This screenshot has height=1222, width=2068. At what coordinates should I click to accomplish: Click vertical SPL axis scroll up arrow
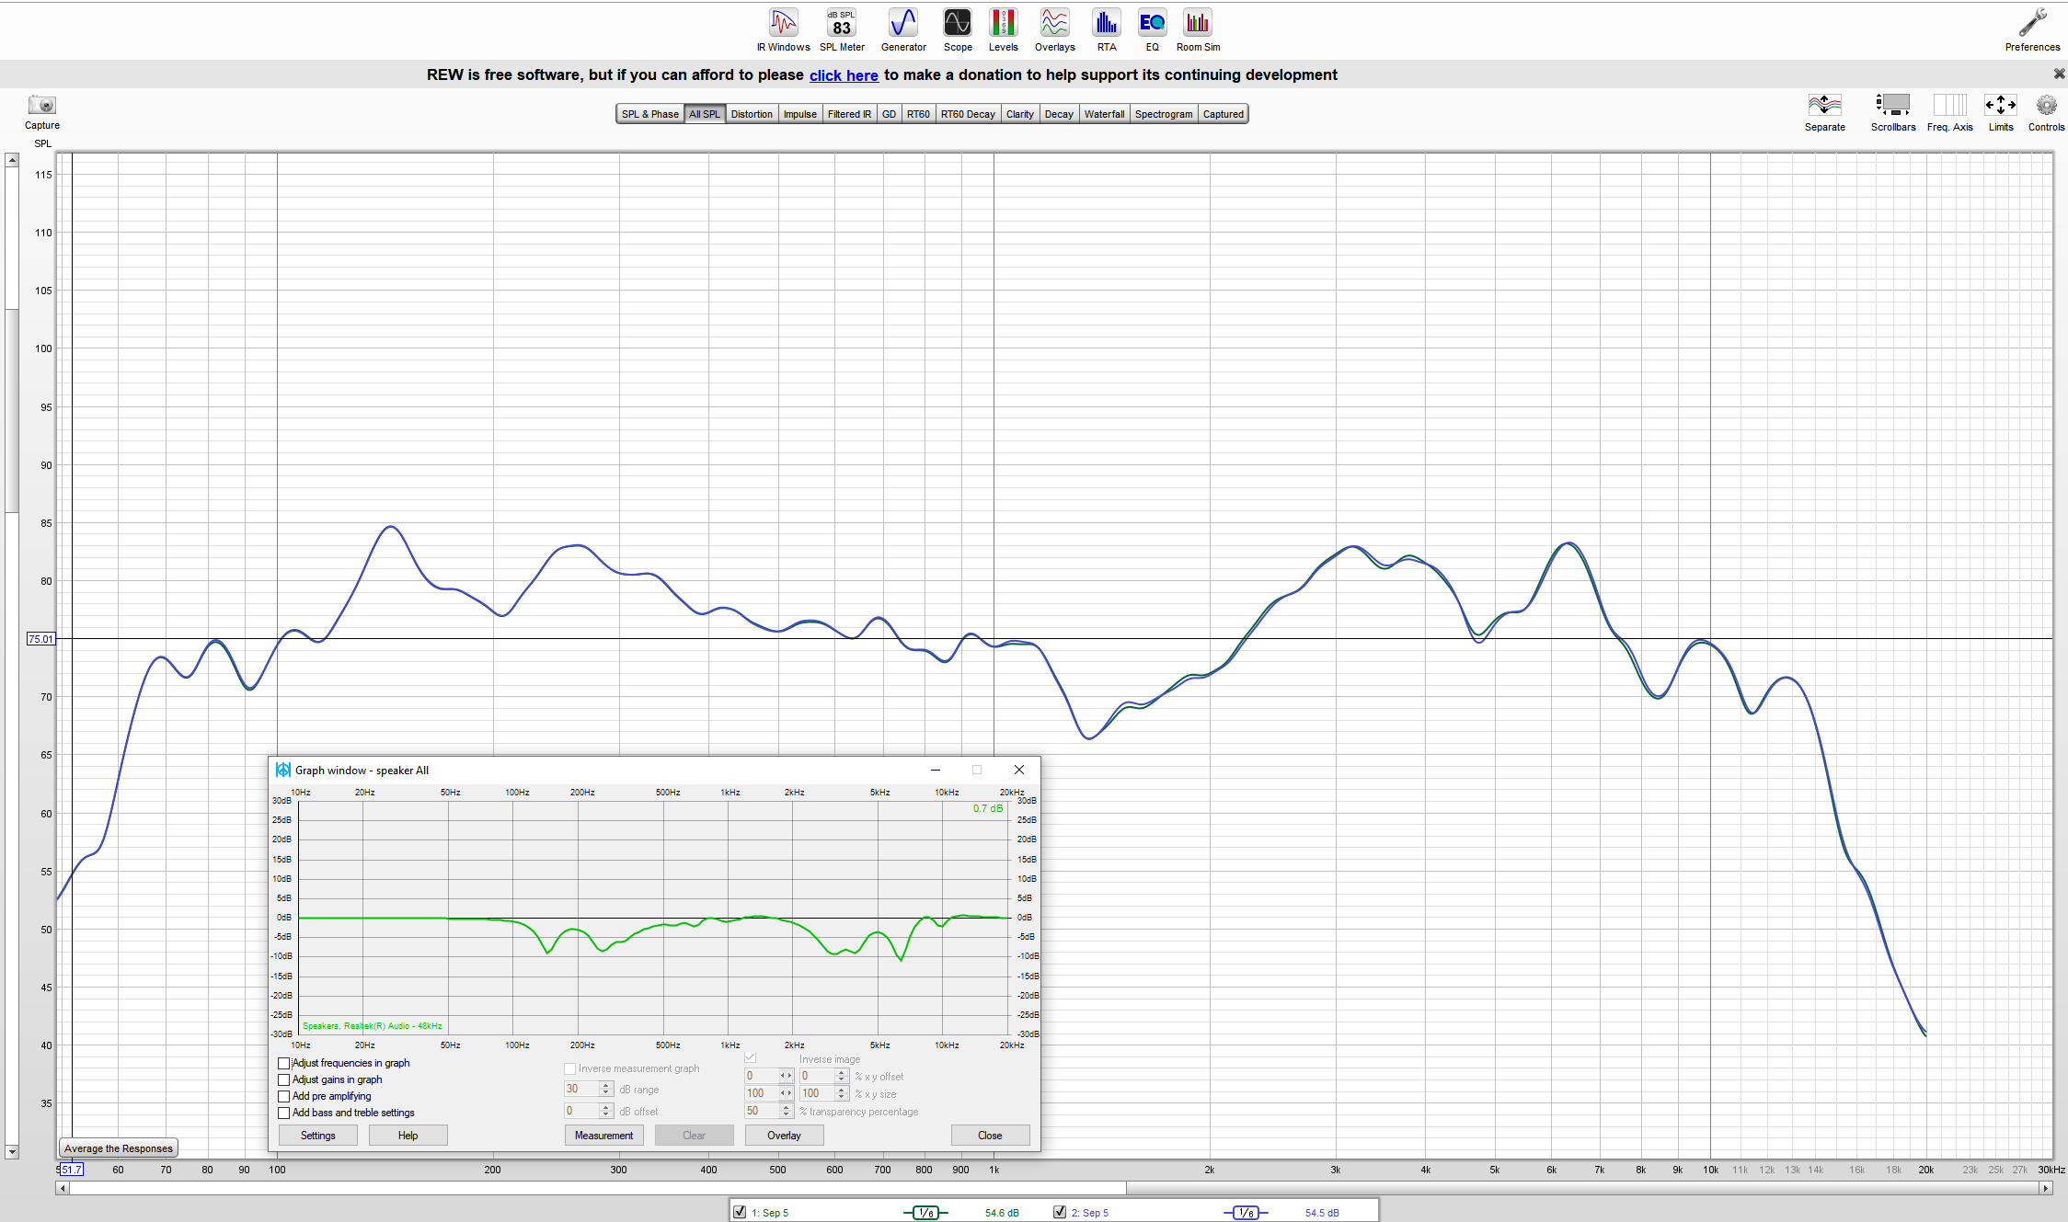[12, 160]
